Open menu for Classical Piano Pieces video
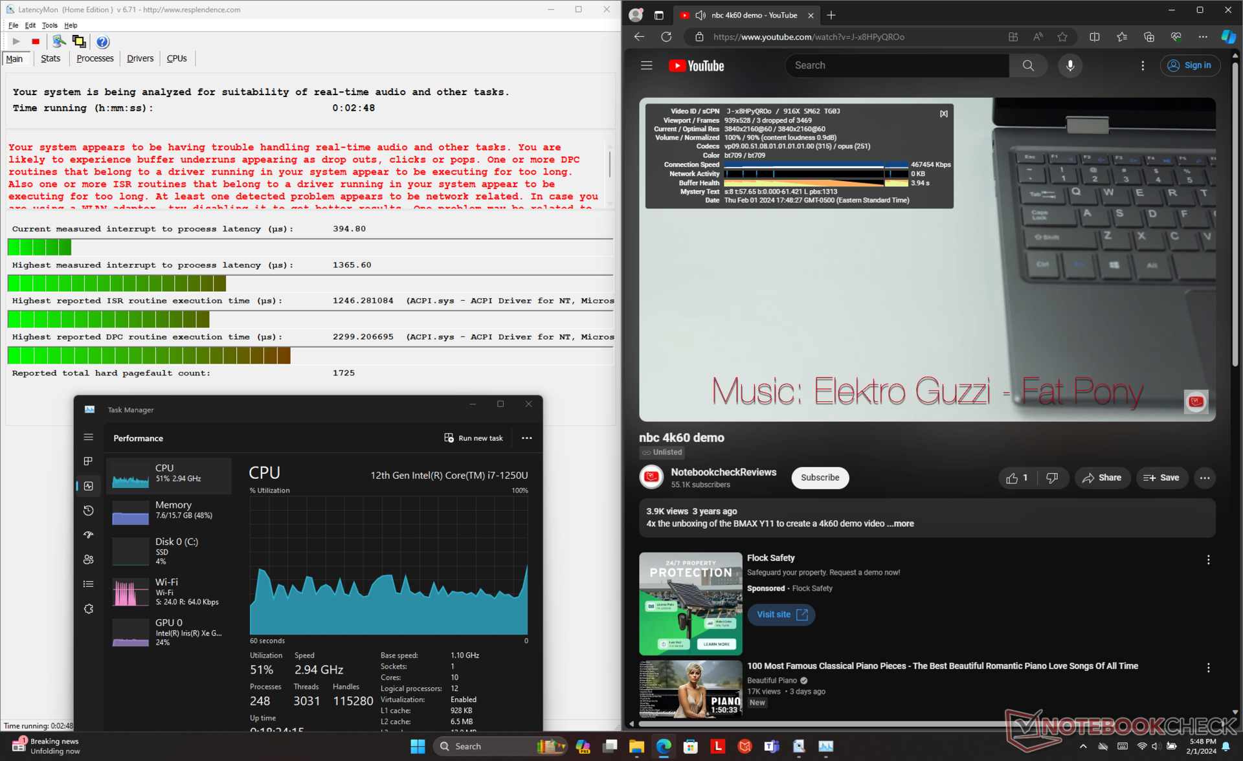Image resolution: width=1243 pixels, height=761 pixels. click(1208, 667)
